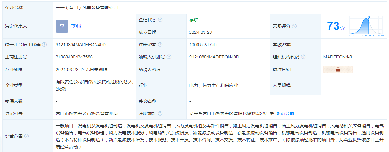Open the 附近公司 link
This screenshot has width=389, height=152.
click(x=285, y=113)
